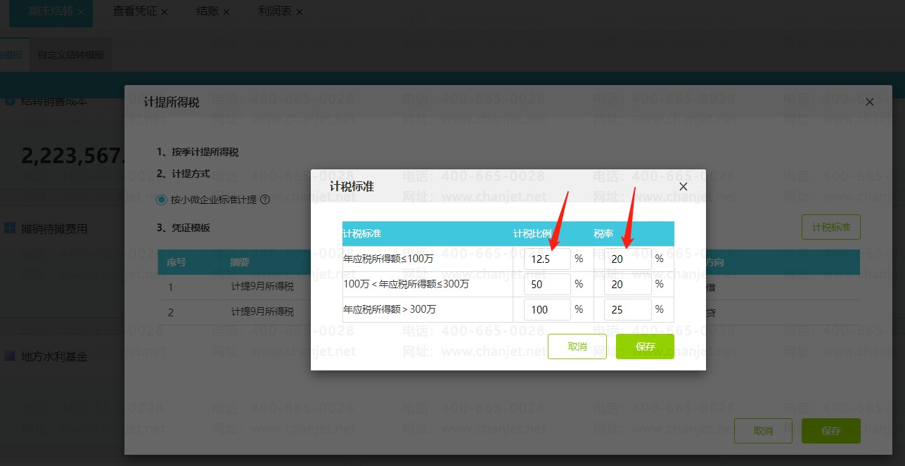Click the help icon beside 按小微企业标准计提
The height and width of the screenshot is (466, 905).
click(x=264, y=199)
